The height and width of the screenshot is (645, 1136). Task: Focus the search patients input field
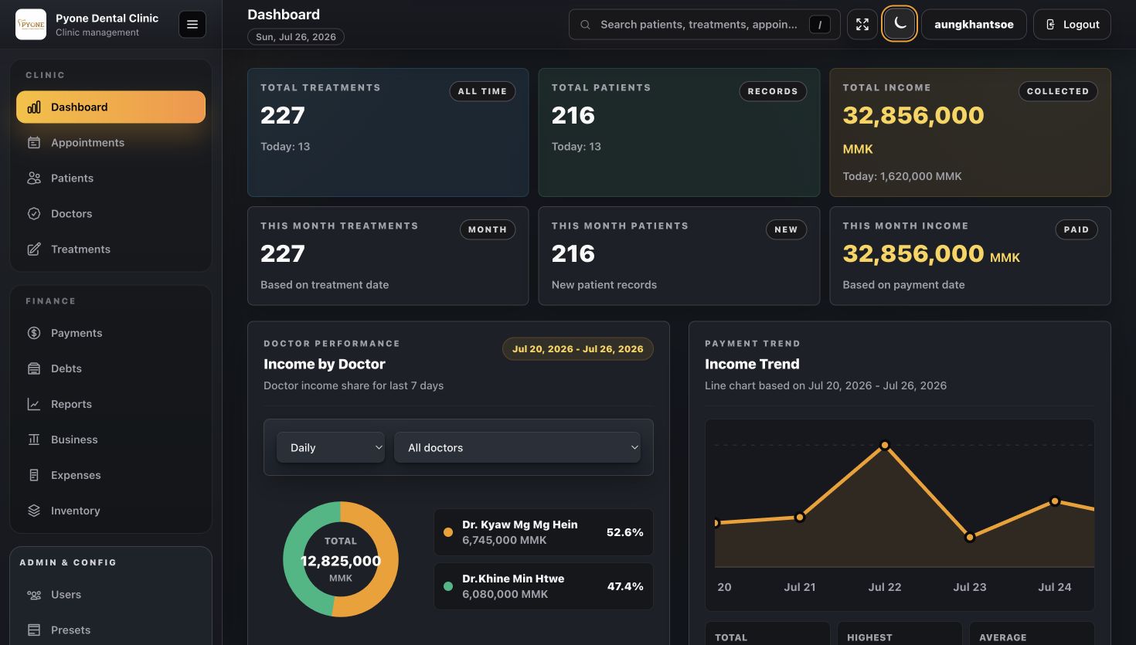[704, 25]
